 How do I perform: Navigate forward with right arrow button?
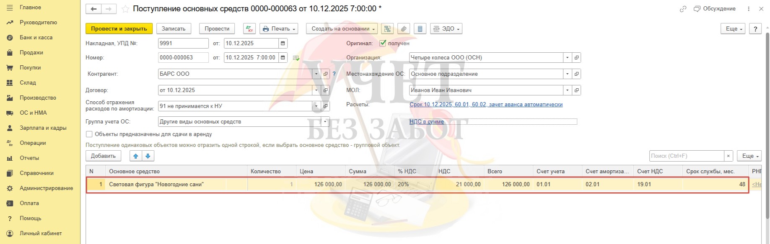pyautogui.click(x=109, y=9)
